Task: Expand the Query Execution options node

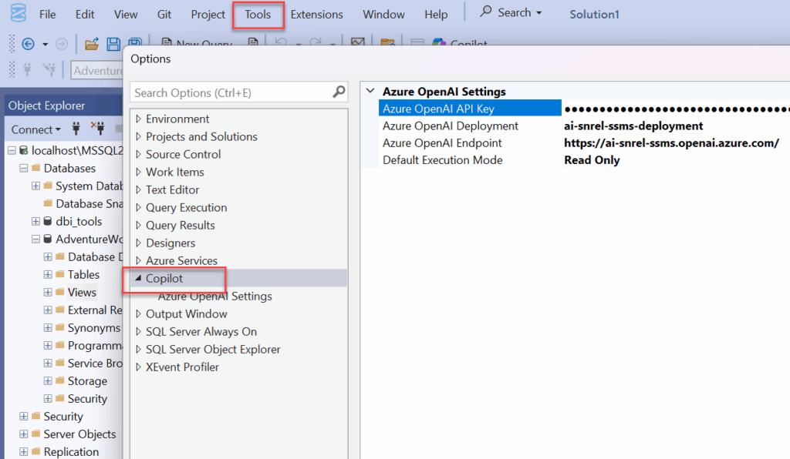Action: tap(138, 207)
